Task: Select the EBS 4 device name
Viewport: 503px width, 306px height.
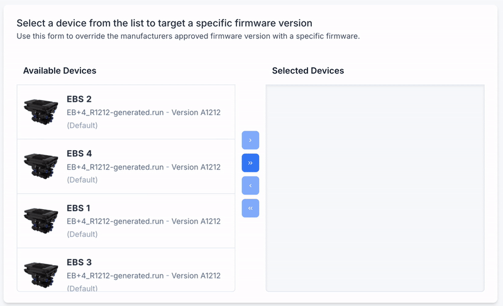Action: click(79, 154)
